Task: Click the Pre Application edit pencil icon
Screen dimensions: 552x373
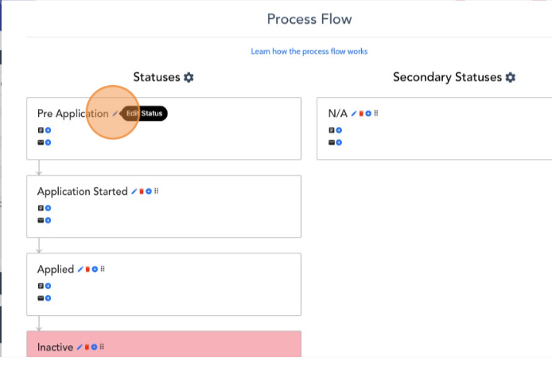Action: tap(115, 114)
